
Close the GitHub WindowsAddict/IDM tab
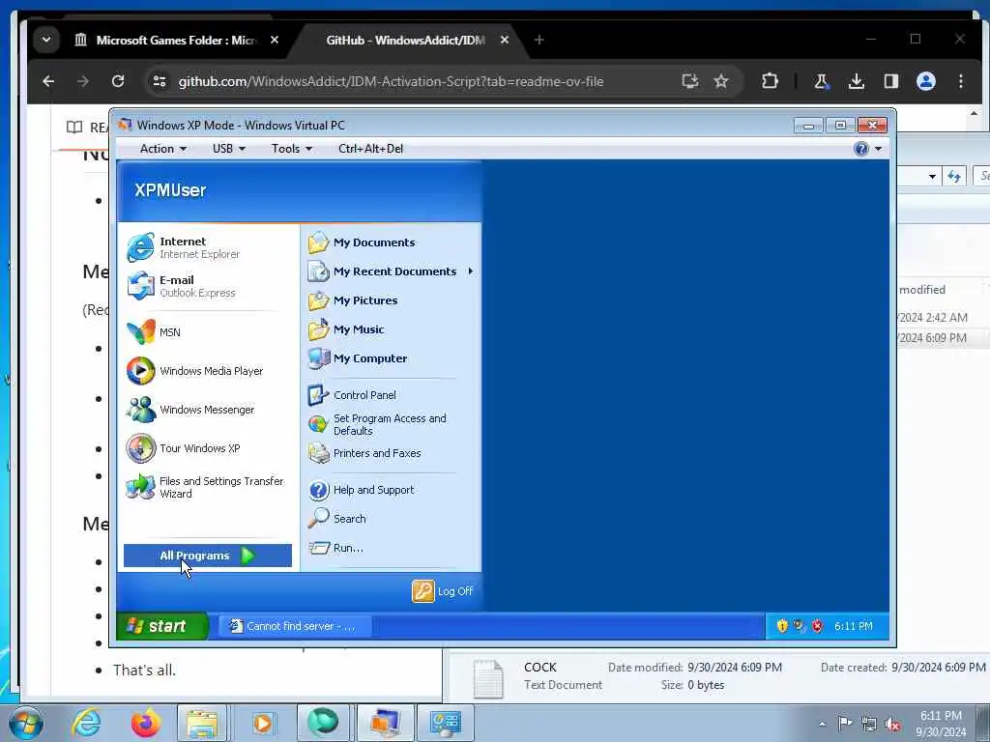(505, 40)
